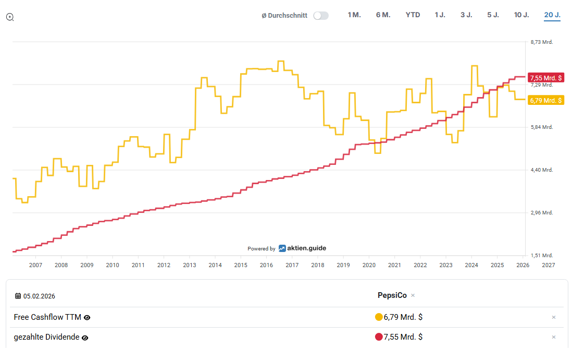Open the aktien.guide powered-by link
This screenshot has height=348, width=572.
[x=302, y=248]
